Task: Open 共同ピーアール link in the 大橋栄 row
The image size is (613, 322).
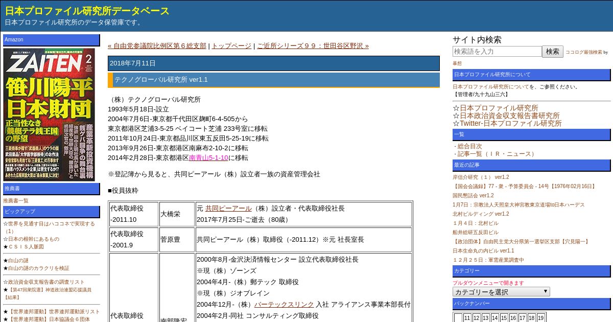Action: (228, 208)
